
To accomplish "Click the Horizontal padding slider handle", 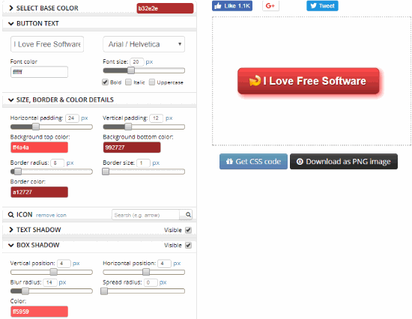I will pyautogui.click(x=36, y=127).
